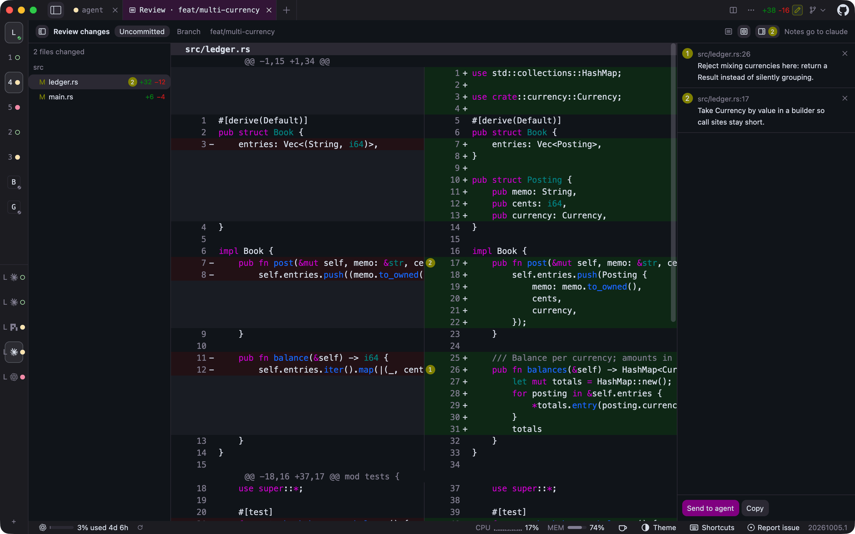855x534 pixels.
Task: Click the diff vertical scrollbar
Action: (673, 182)
